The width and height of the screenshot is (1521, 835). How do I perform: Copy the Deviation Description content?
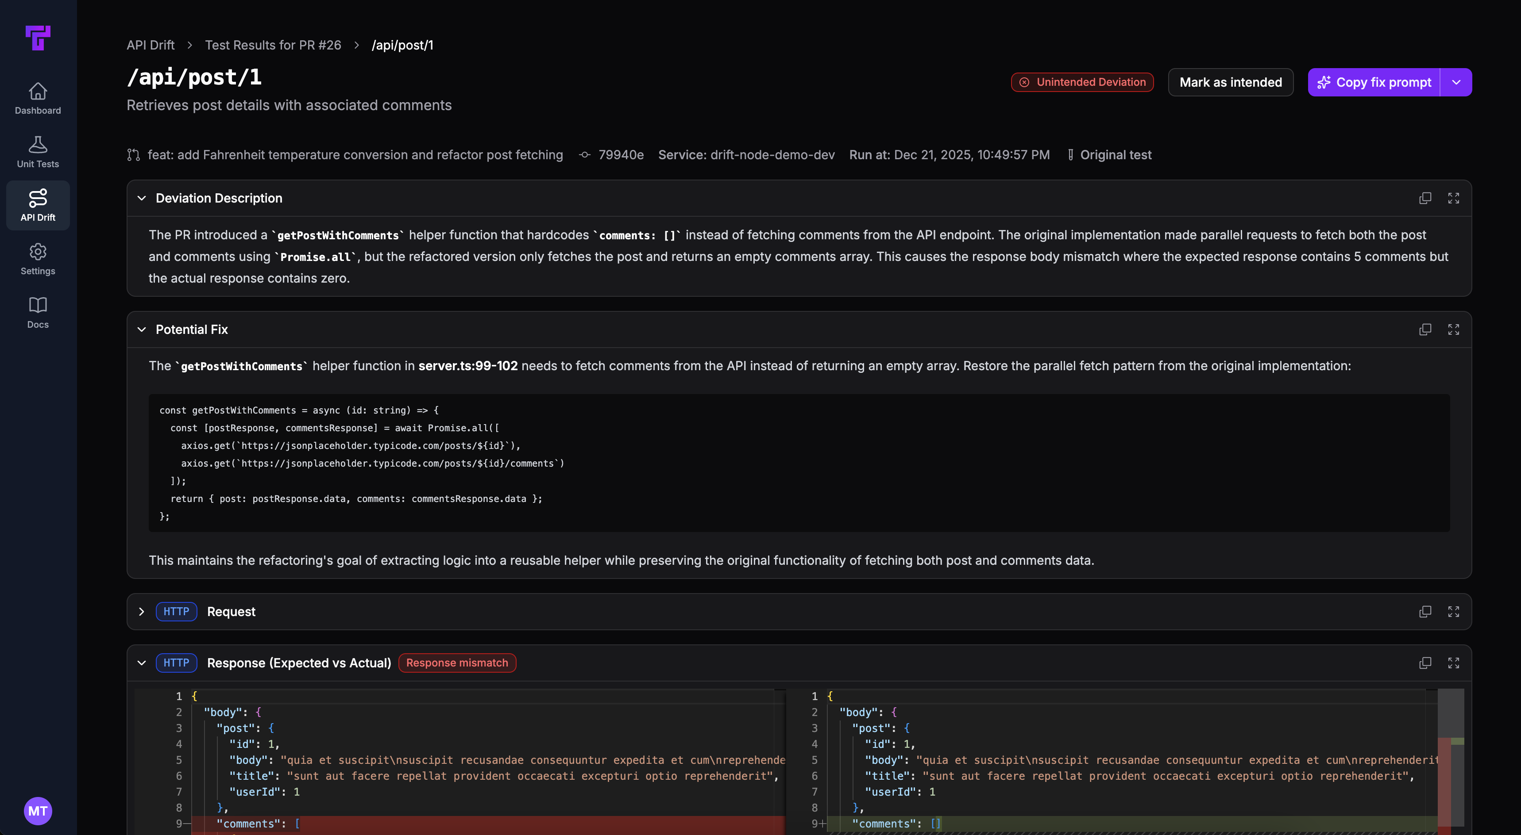pos(1425,198)
